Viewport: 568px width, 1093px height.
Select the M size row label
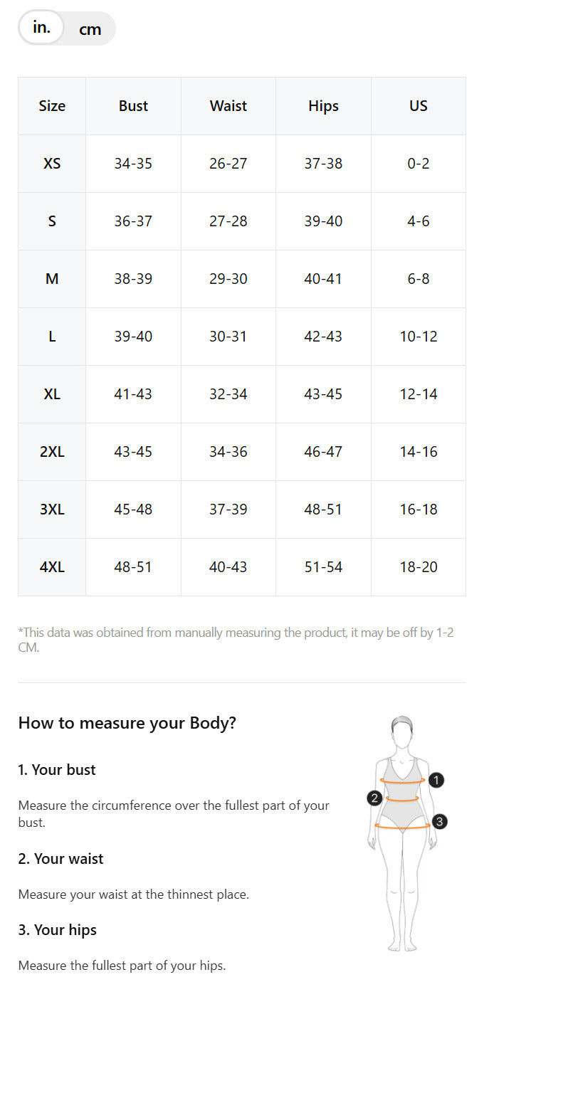(x=52, y=279)
